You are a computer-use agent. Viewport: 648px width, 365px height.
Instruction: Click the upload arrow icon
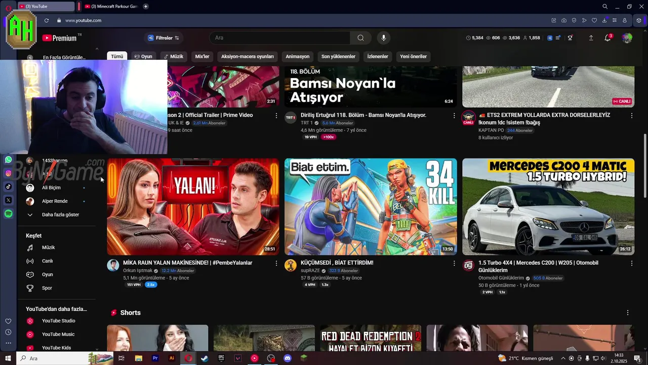[x=591, y=38]
